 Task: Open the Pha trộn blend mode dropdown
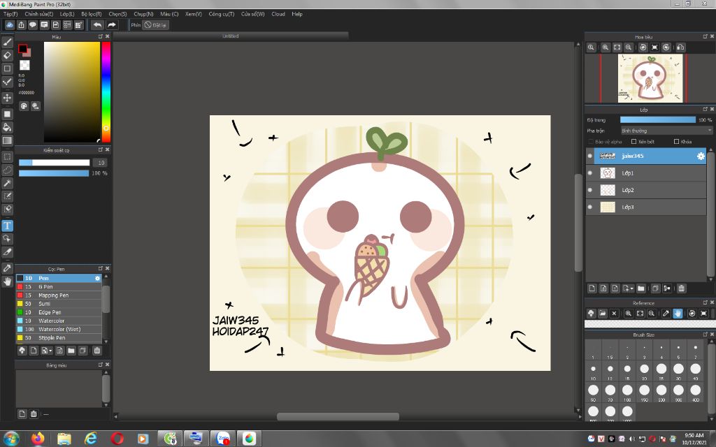click(666, 131)
